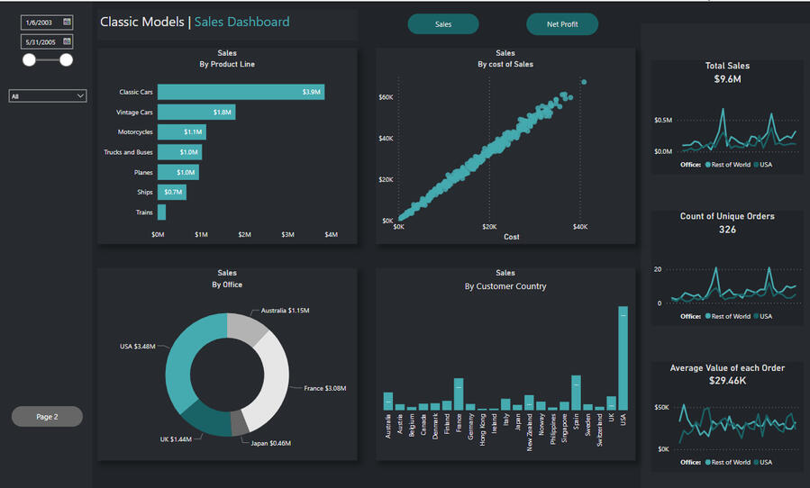Expand the All dropdown slicer

(x=48, y=96)
